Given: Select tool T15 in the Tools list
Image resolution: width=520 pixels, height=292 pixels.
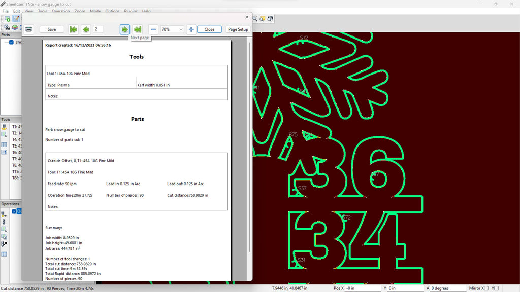Looking at the screenshot, I should tap(17, 171).
